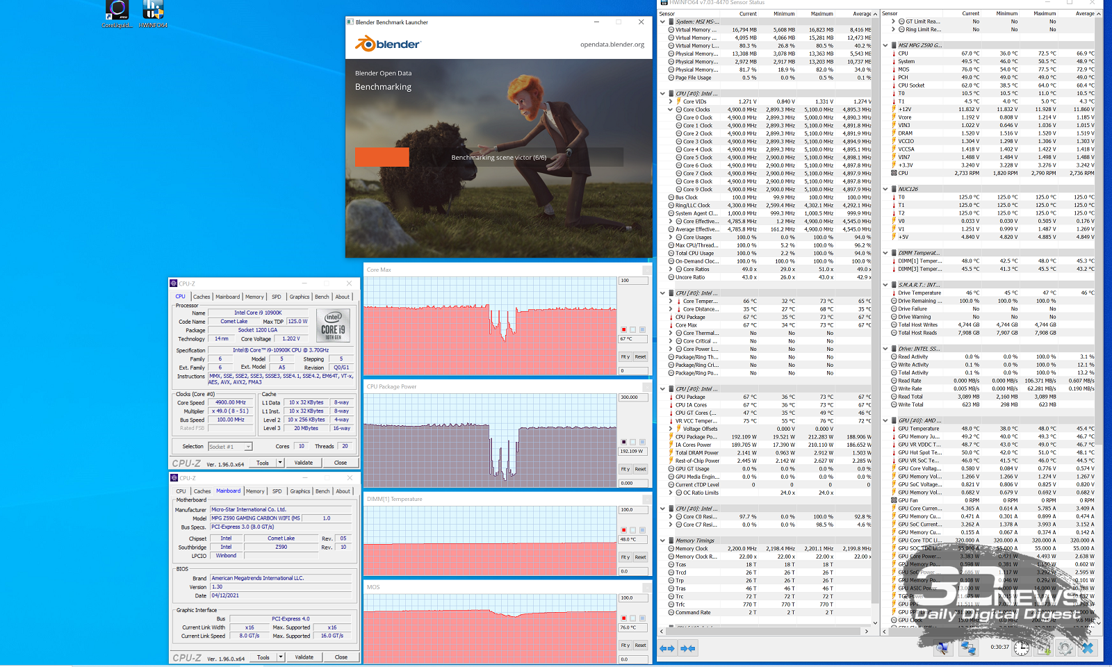1112x667 pixels.
Task: Click the Blender benchmark progress bar
Action: 489,157
